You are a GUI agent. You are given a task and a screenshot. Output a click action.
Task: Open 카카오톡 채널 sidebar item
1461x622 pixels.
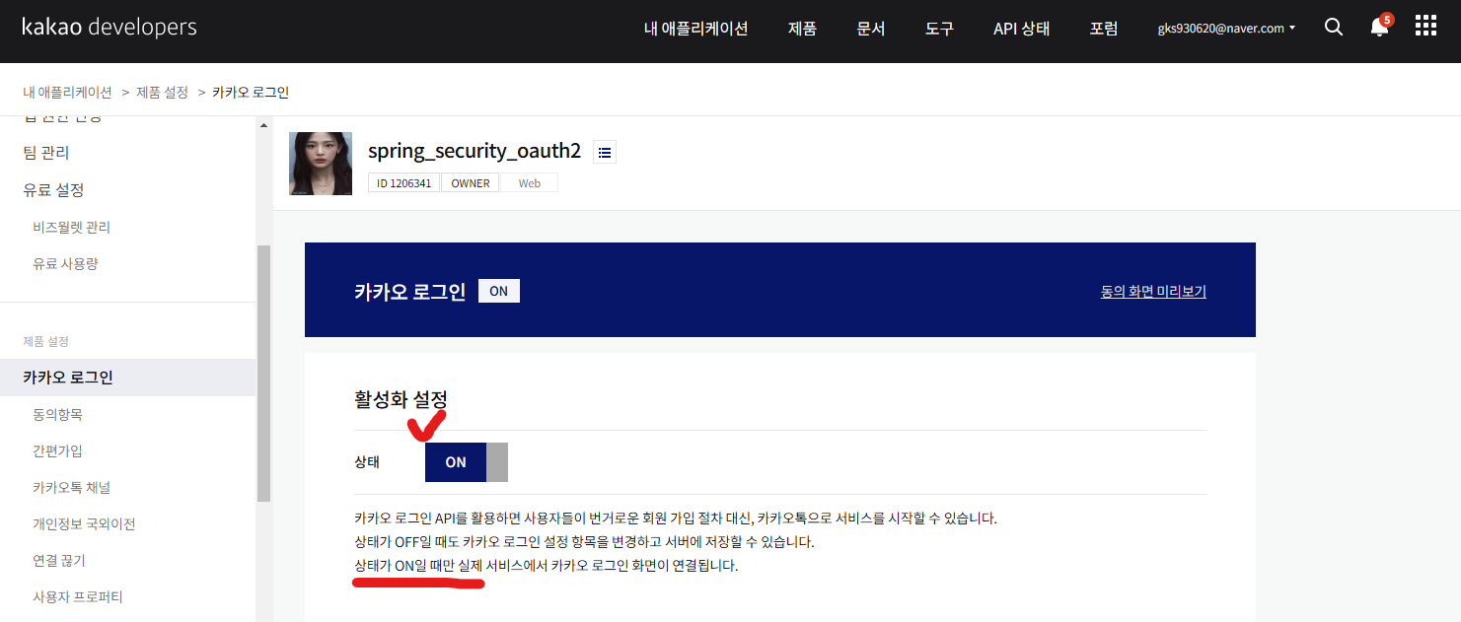click(x=71, y=487)
